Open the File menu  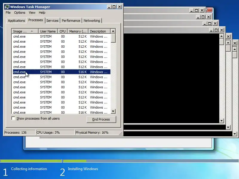click(x=8, y=13)
